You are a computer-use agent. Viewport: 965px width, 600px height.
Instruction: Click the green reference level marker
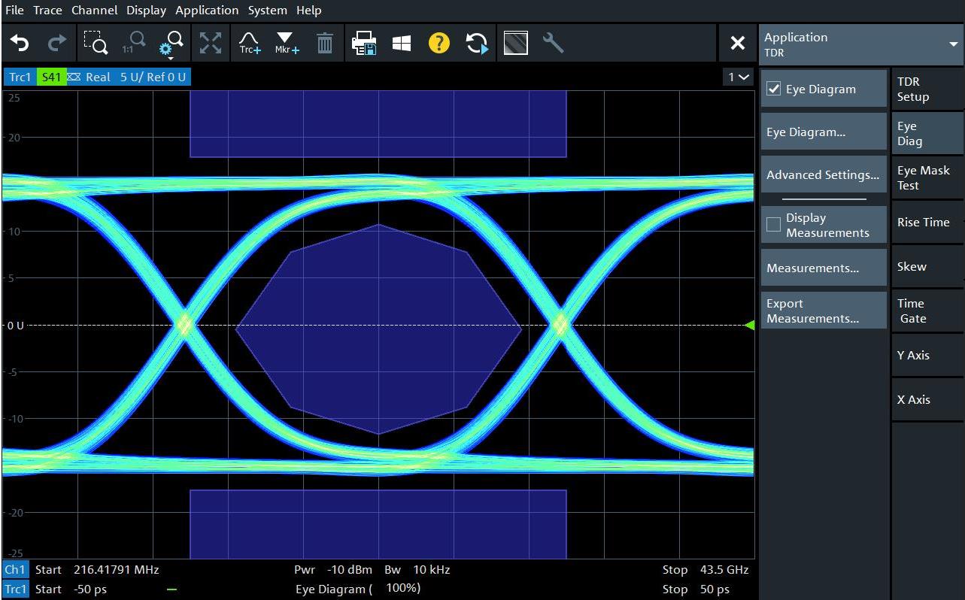pyautogui.click(x=749, y=326)
